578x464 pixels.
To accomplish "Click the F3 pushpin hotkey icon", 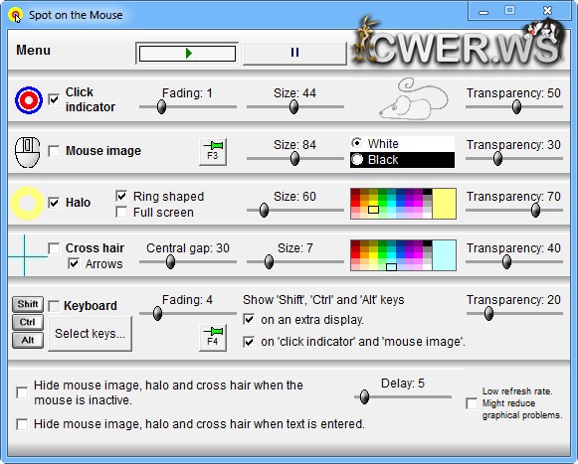I will coord(213,151).
